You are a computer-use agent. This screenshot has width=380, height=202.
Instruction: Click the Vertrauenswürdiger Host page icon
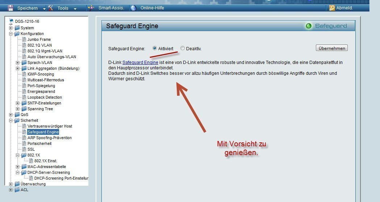click(x=24, y=126)
